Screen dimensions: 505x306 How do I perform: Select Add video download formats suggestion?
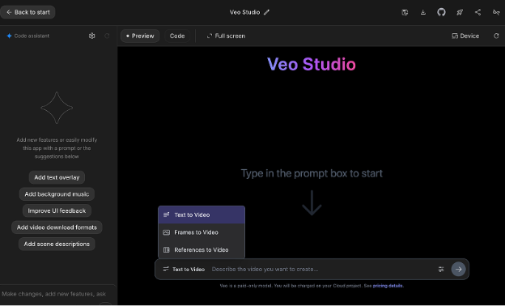pyautogui.click(x=57, y=227)
